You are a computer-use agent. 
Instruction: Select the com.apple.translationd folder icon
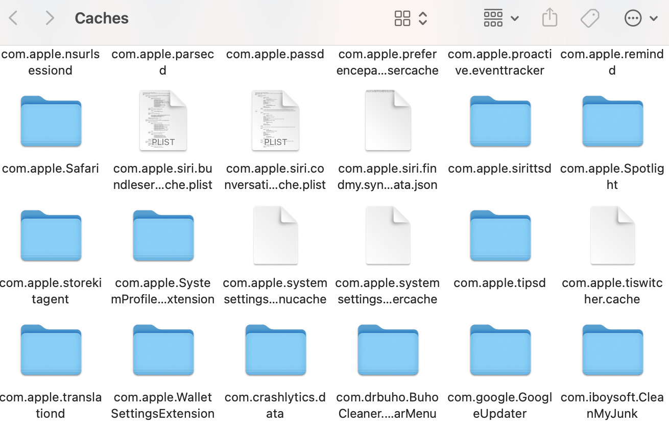point(51,350)
